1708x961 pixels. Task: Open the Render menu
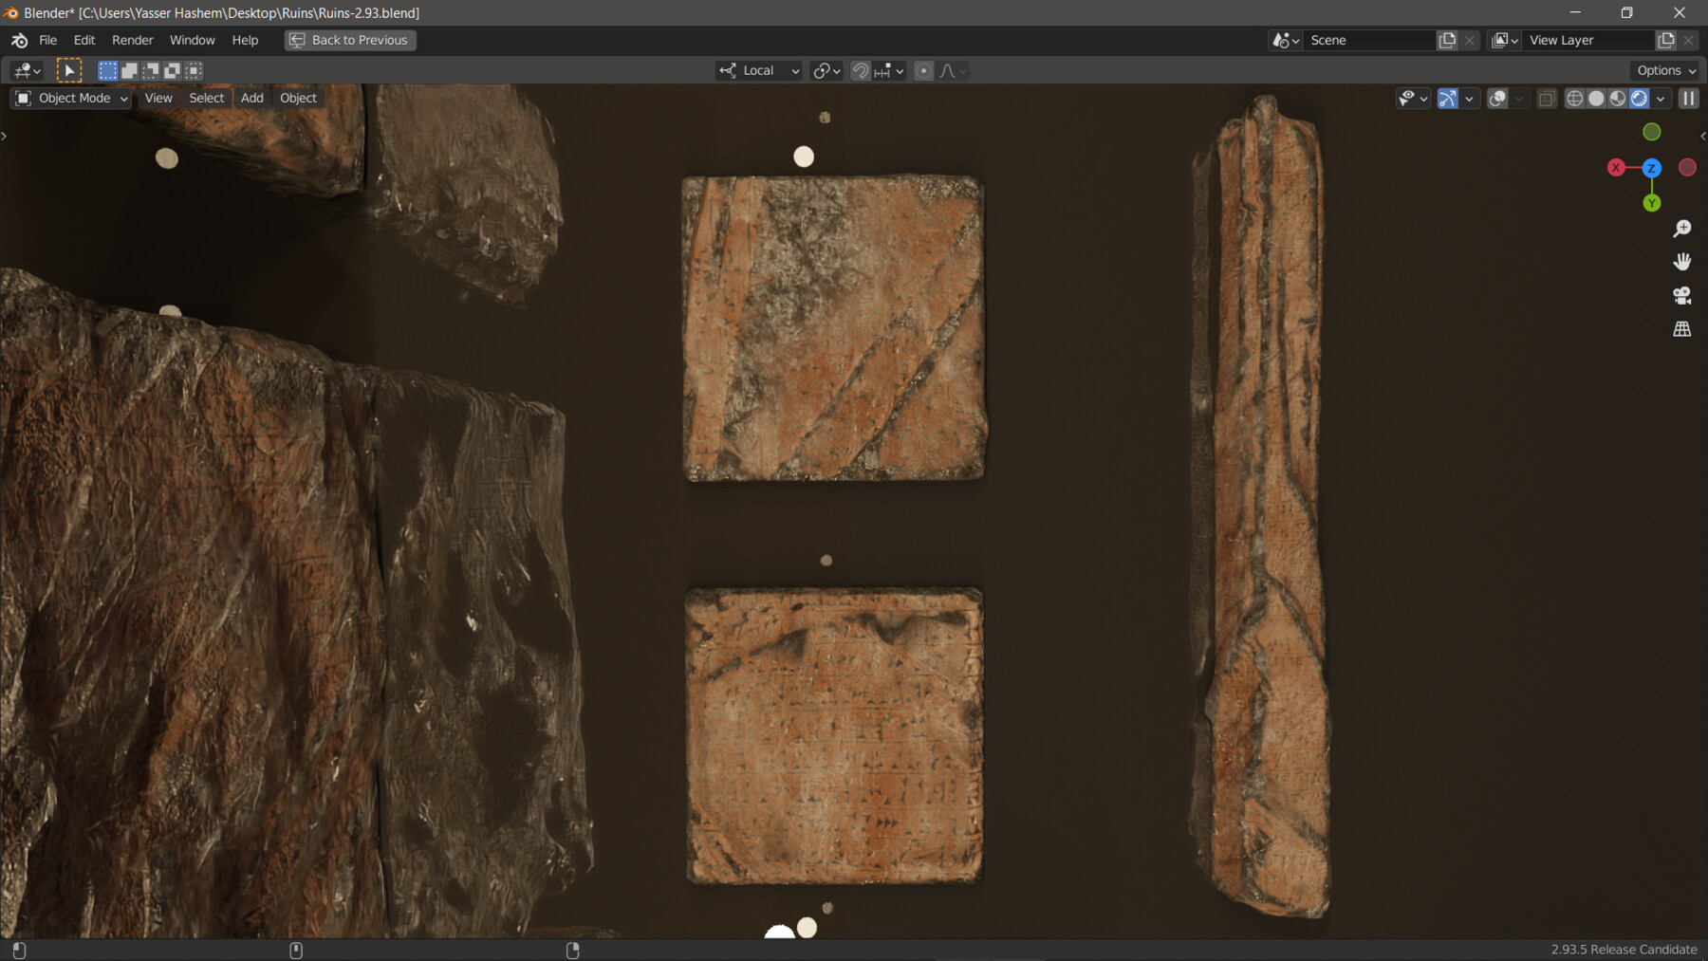pos(132,40)
